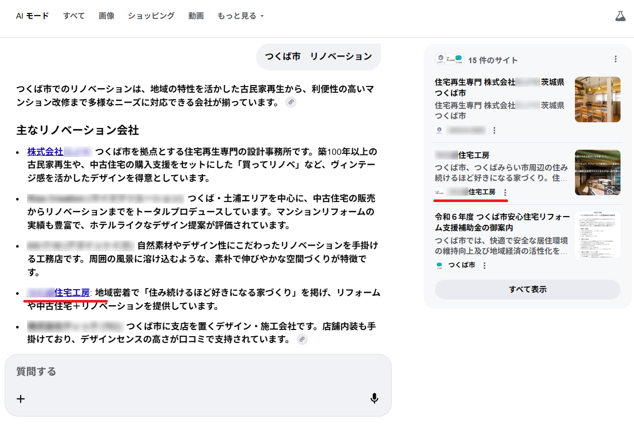
Task: Click link icon after last bullet item
Action: 302,339
